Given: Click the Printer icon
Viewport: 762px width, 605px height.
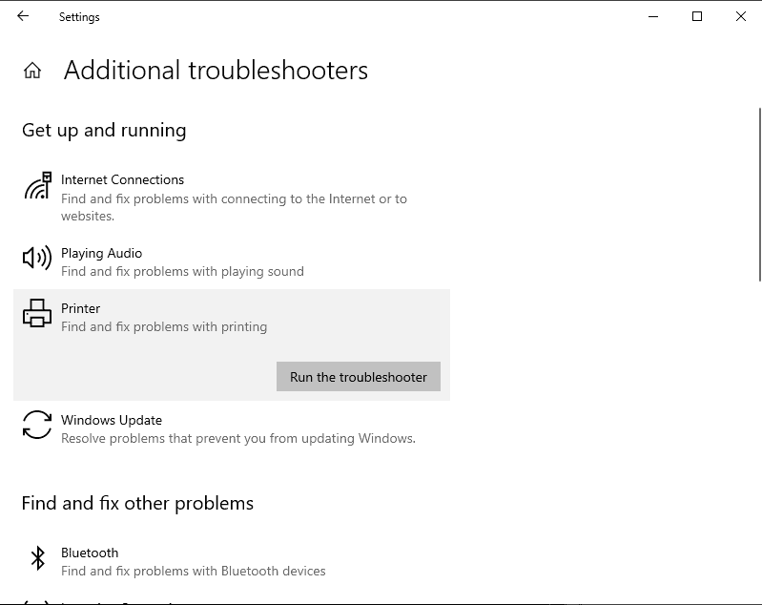Looking at the screenshot, I should [x=36, y=313].
